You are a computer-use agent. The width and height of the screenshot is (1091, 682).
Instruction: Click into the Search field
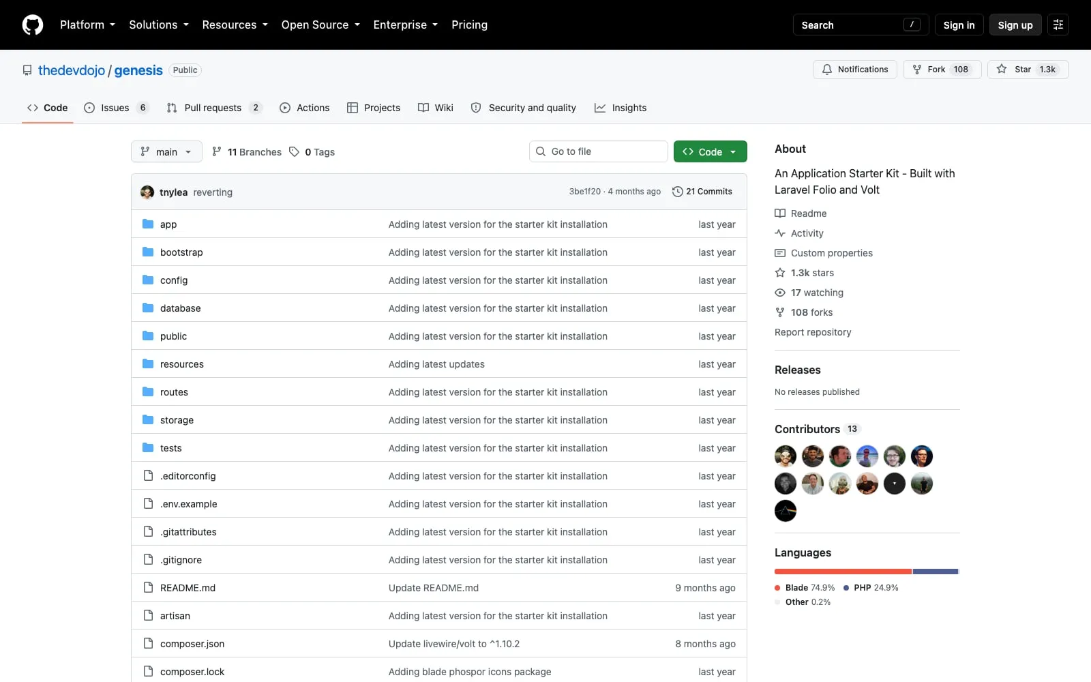[861, 25]
